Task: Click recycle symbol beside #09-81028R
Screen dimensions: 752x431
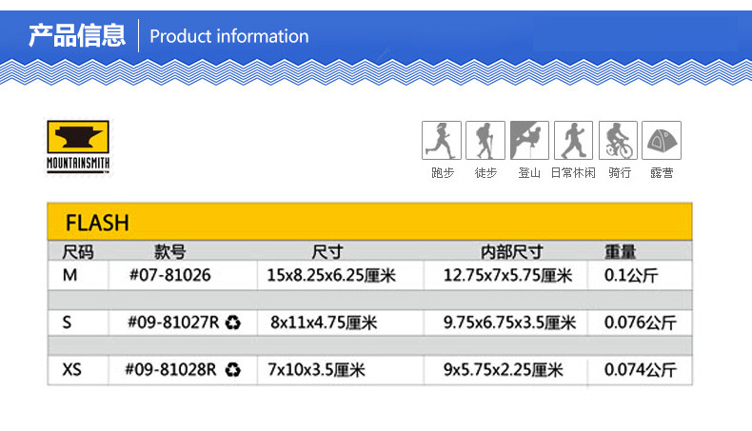Action: (233, 370)
